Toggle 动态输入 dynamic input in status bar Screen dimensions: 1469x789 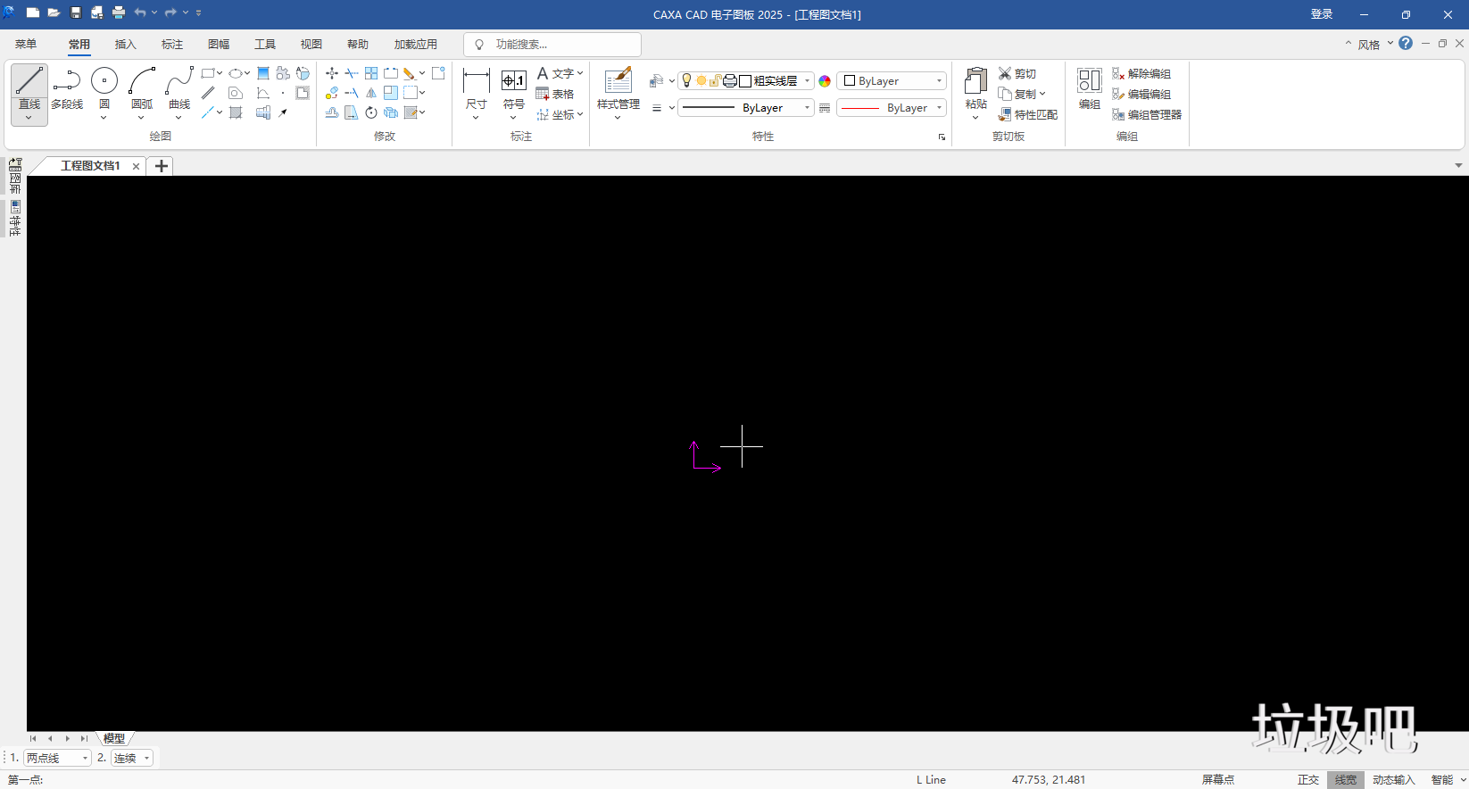coord(1393,779)
